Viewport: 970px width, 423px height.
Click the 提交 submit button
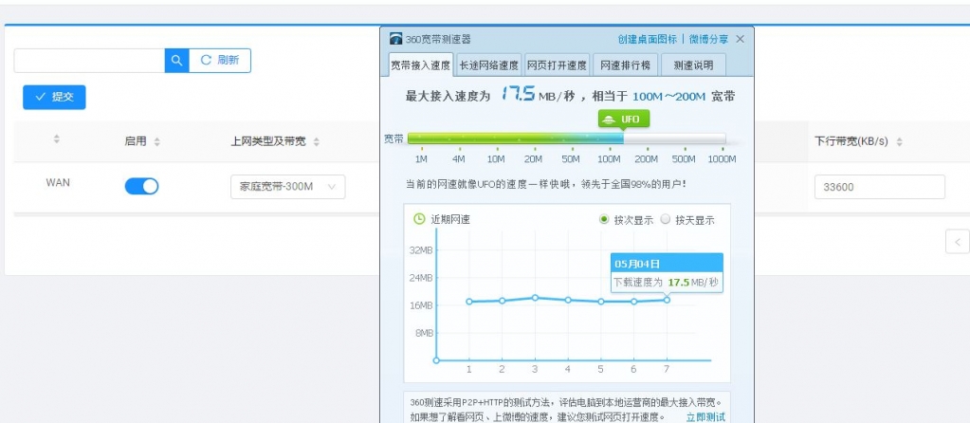[x=54, y=97]
